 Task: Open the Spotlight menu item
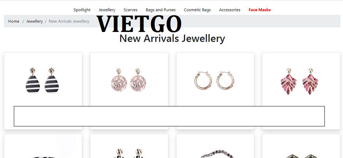click(x=82, y=10)
